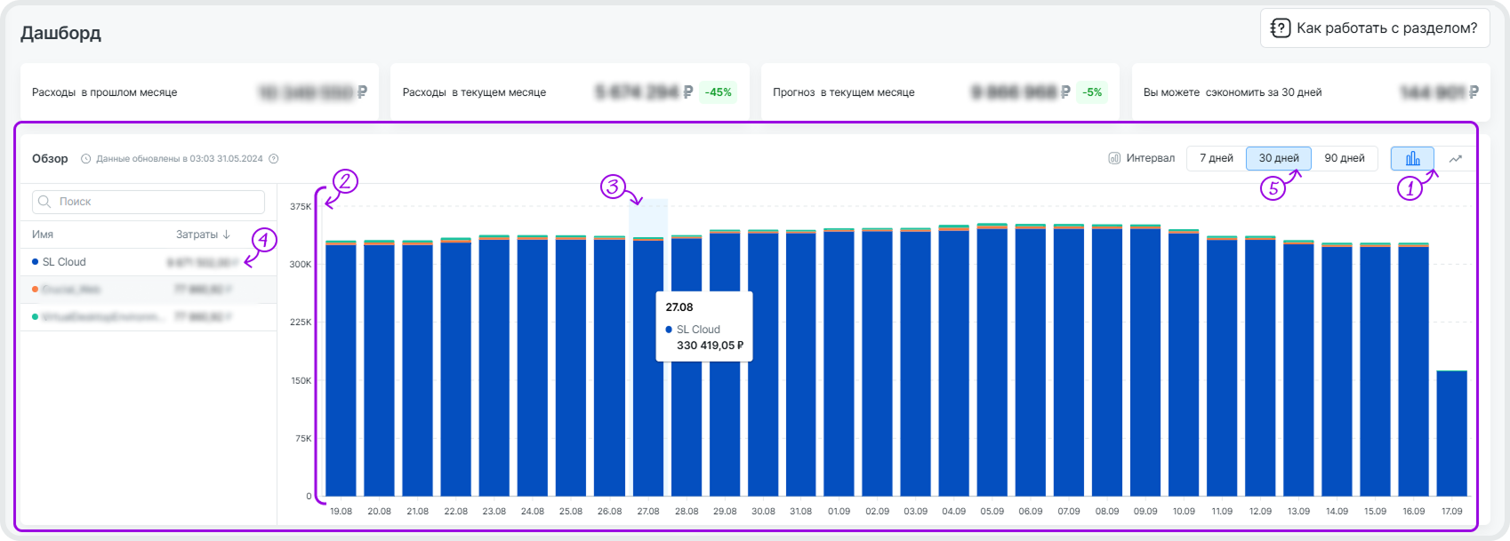Select the 90 дней interval

pos(1344,158)
